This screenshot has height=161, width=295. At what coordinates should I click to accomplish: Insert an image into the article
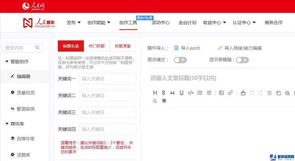[221, 93]
